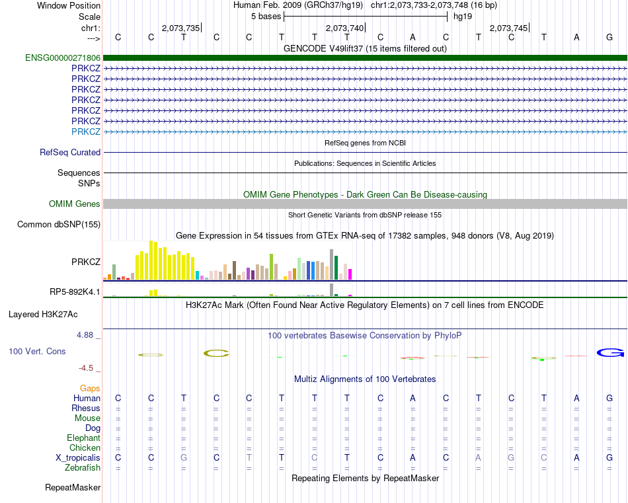Click the light-blue PRKCZ transcript label

point(86,132)
